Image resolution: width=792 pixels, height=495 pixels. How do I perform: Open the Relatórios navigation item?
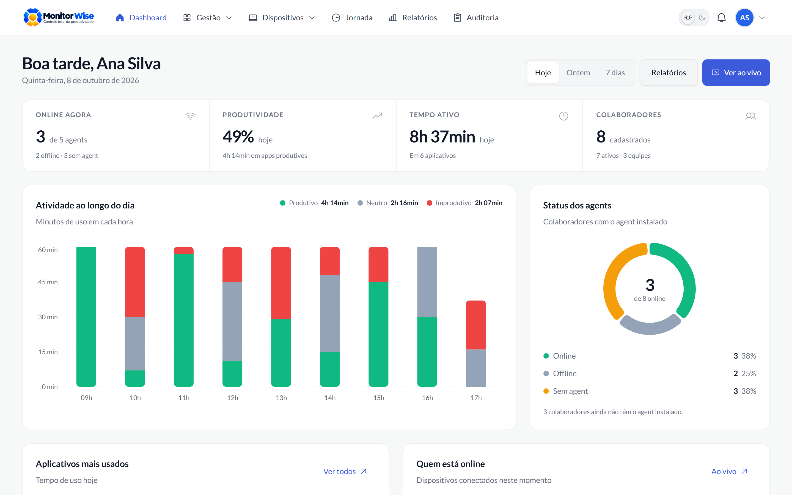[x=413, y=18]
